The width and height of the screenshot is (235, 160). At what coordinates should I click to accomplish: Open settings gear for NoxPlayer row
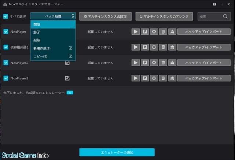pyautogui.click(x=154, y=32)
